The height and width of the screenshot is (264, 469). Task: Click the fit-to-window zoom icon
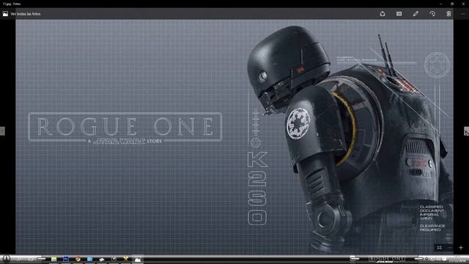tap(439, 248)
